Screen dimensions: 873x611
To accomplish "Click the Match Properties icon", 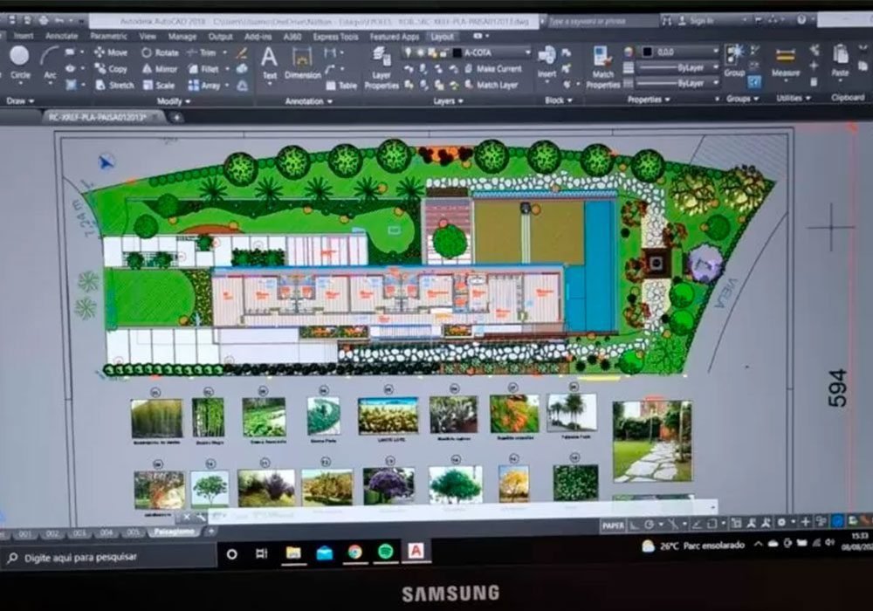I will click(x=602, y=66).
